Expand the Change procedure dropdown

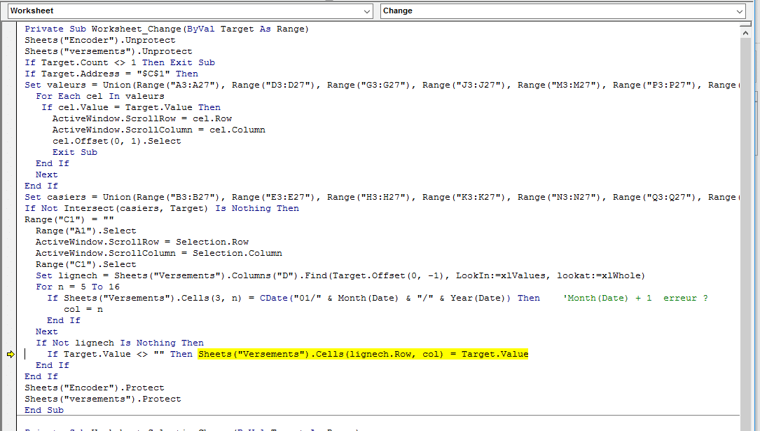tap(740, 11)
